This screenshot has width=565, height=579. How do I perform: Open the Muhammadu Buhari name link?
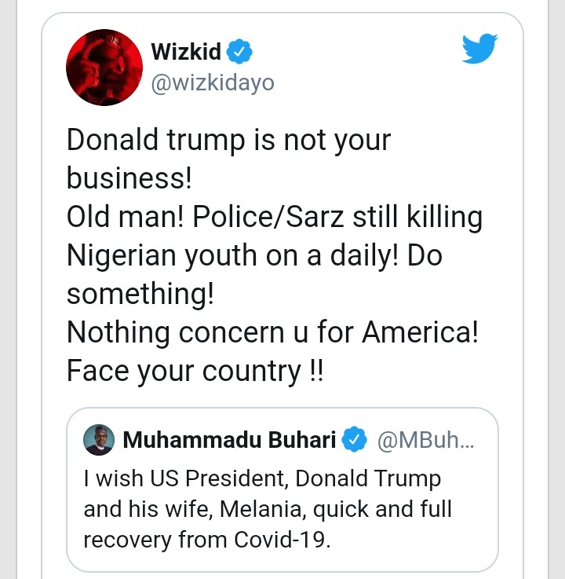tap(229, 440)
